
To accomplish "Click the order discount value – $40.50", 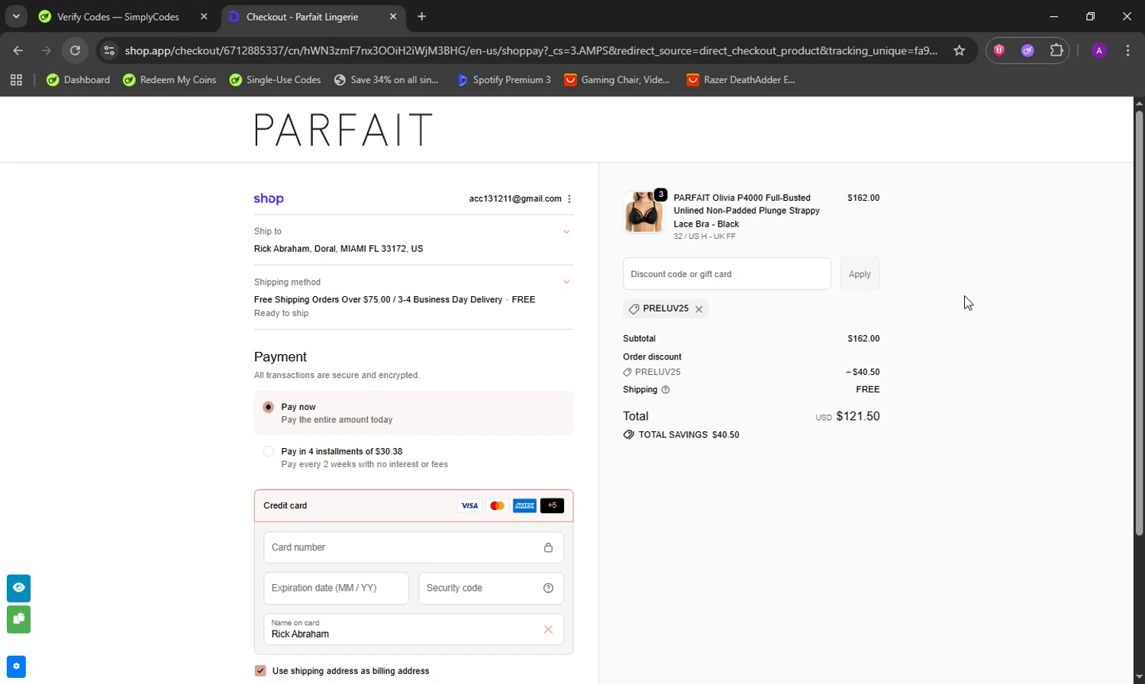I will pos(863,373).
